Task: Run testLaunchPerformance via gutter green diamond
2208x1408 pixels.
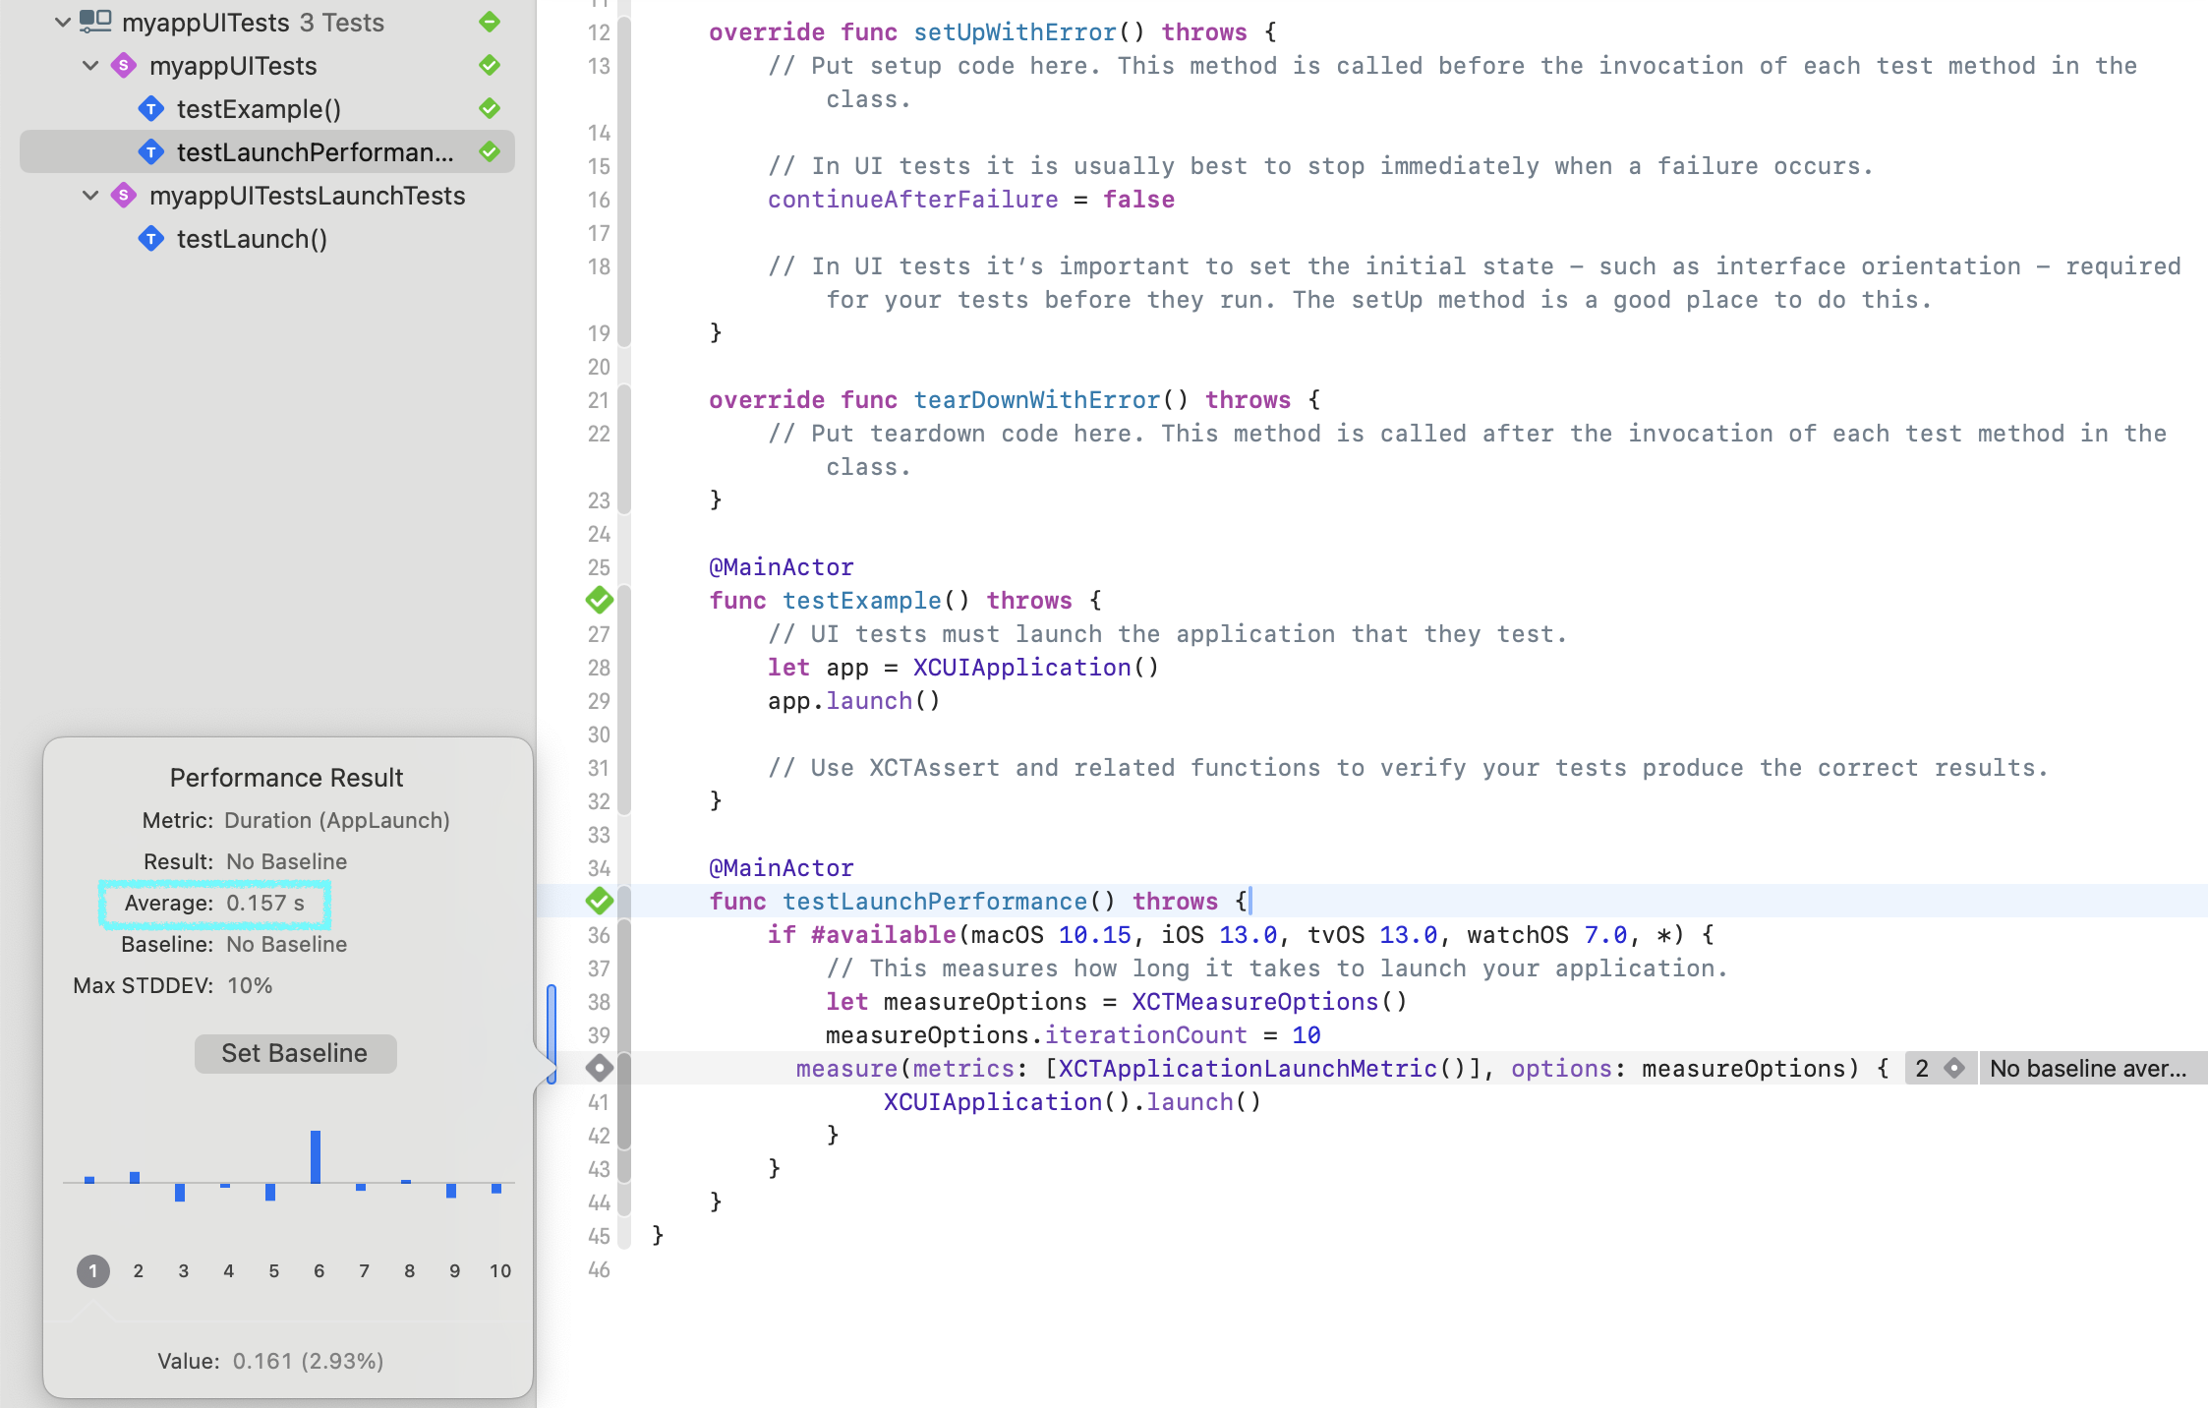Action: point(599,901)
